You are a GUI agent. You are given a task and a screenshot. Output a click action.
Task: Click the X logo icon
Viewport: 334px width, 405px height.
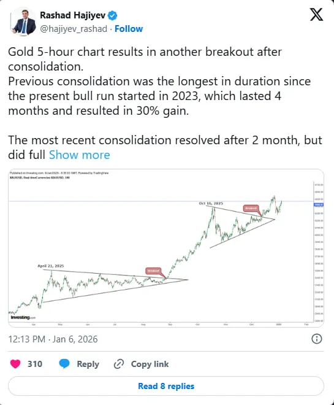[316, 15]
